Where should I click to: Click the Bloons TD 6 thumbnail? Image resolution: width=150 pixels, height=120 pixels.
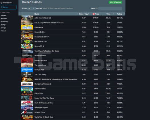(27, 46)
